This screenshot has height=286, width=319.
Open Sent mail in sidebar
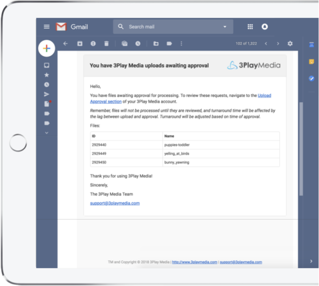pyautogui.click(x=46, y=94)
